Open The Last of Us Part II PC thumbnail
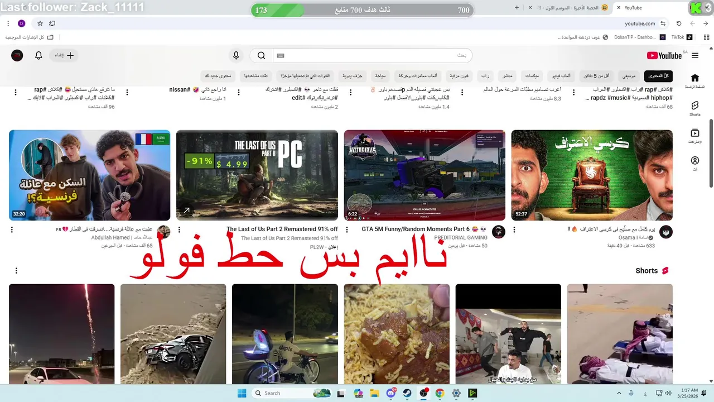 pos(257,175)
